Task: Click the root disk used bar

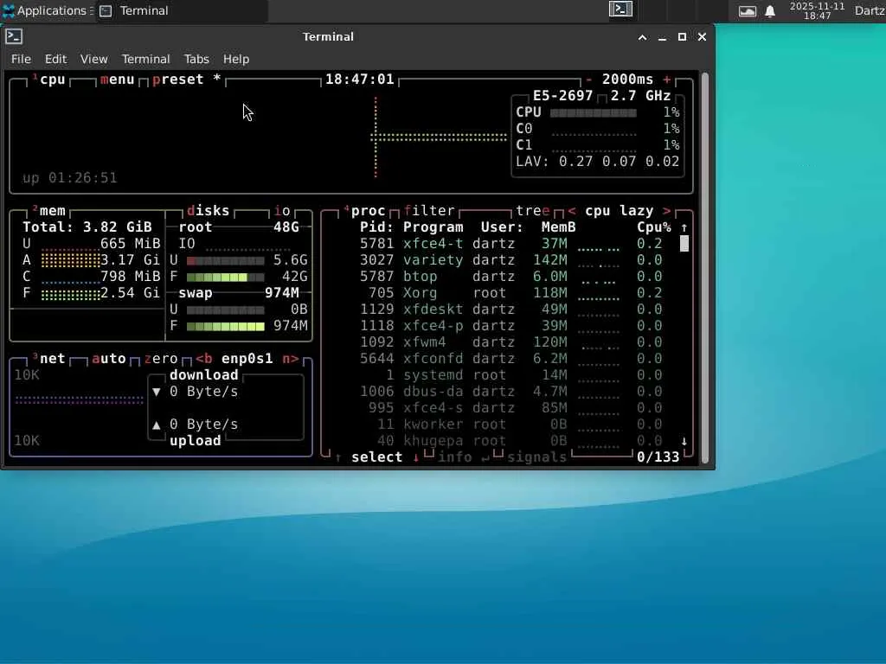Action: 226,261
